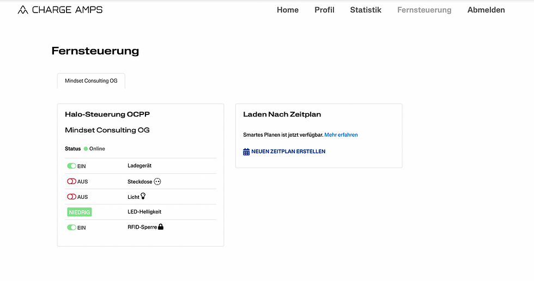The height and width of the screenshot is (281, 534).
Task: Click NEUEN ZEITPLAN ERSTELLEN
Action: (288, 151)
